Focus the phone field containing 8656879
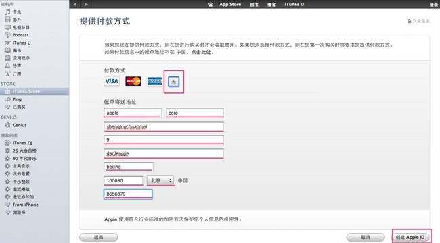The height and width of the screenshot is (243, 440). pyautogui.click(x=128, y=194)
